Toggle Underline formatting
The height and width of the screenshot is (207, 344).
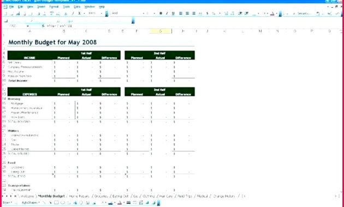(173, 14)
